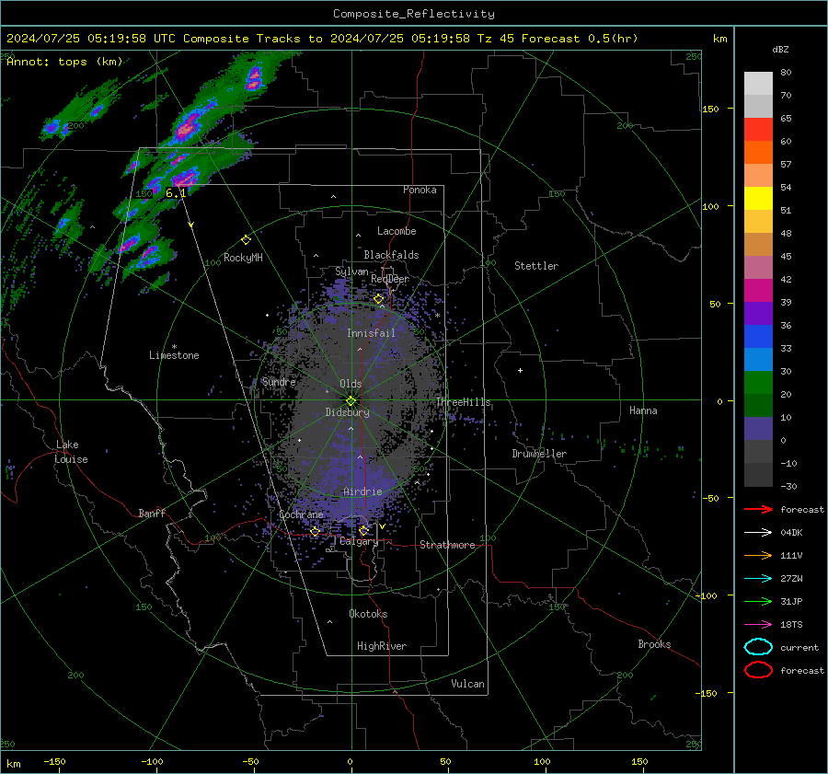Click the yellow diamond marker above Calgary
The image size is (828, 774).
[x=363, y=530]
